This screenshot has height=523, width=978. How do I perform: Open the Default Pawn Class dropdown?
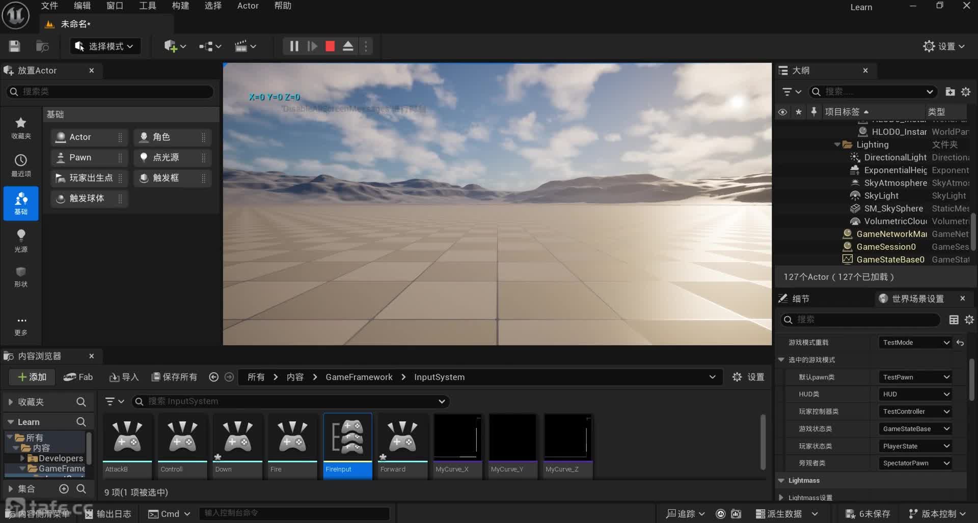[x=915, y=377]
